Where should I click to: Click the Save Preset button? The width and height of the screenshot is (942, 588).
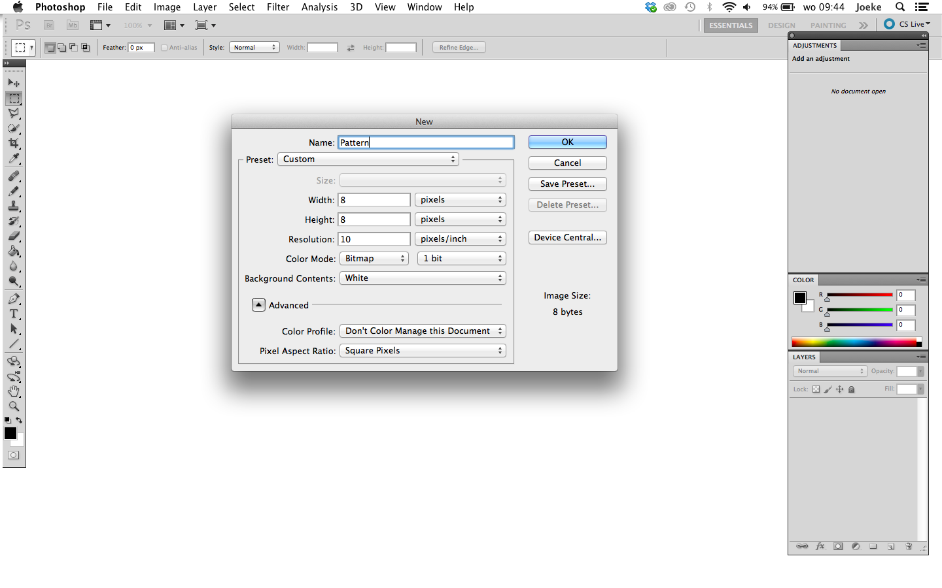(568, 184)
